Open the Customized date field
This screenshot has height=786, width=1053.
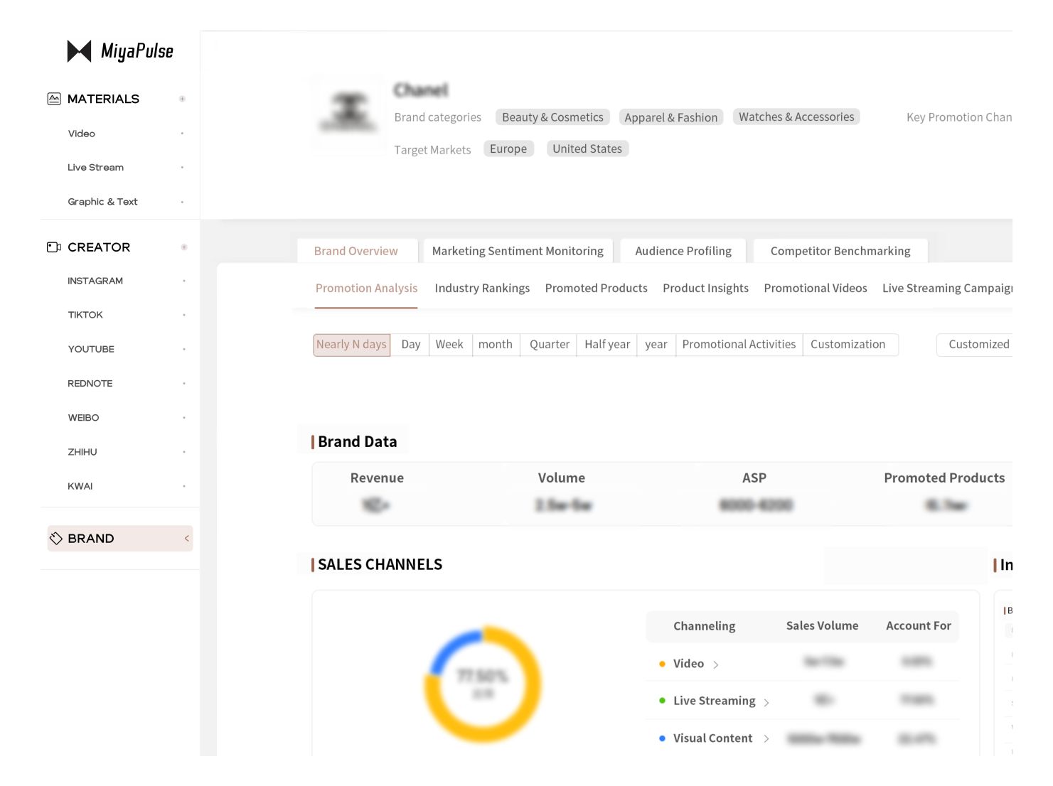pyautogui.click(x=978, y=345)
